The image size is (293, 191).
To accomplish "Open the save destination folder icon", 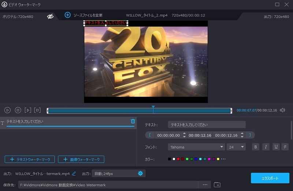I will (x=217, y=185).
